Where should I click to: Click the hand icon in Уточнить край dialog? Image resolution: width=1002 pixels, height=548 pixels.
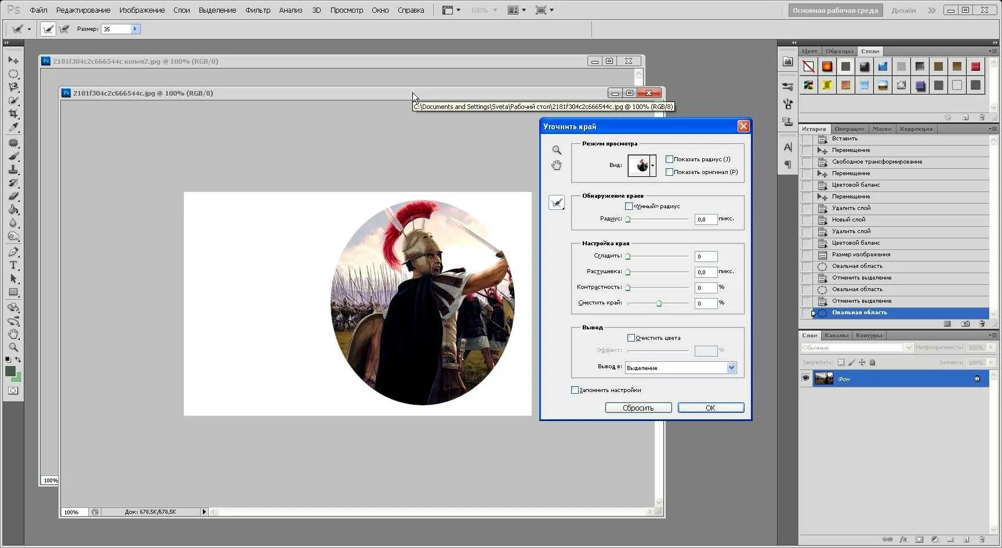pos(557,165)
